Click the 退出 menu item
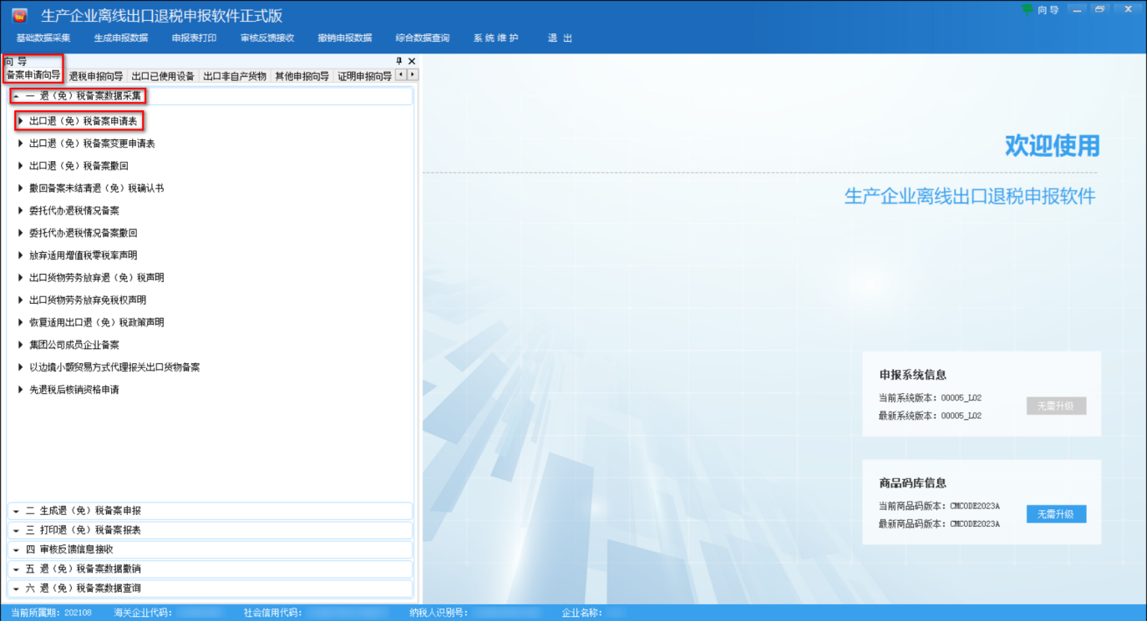The height and width of the screenshot is (621, 1147). pyautogui.click(x=560, y=38)
